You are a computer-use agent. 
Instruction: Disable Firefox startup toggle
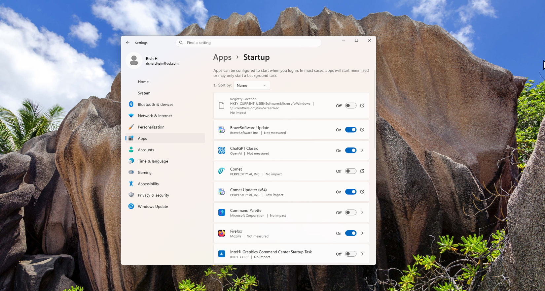click(351, 233)
